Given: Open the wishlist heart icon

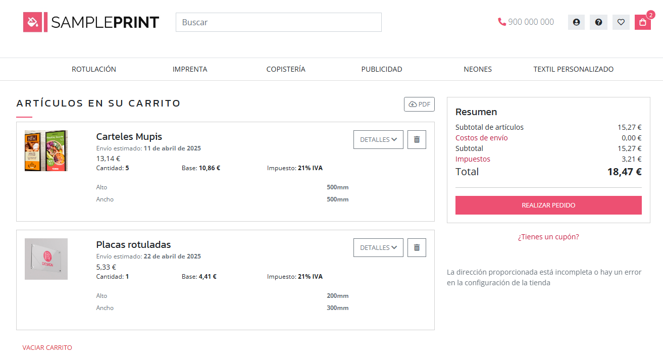Looking at the screenshot, I should pyautogui.click(x=621, y=22).
